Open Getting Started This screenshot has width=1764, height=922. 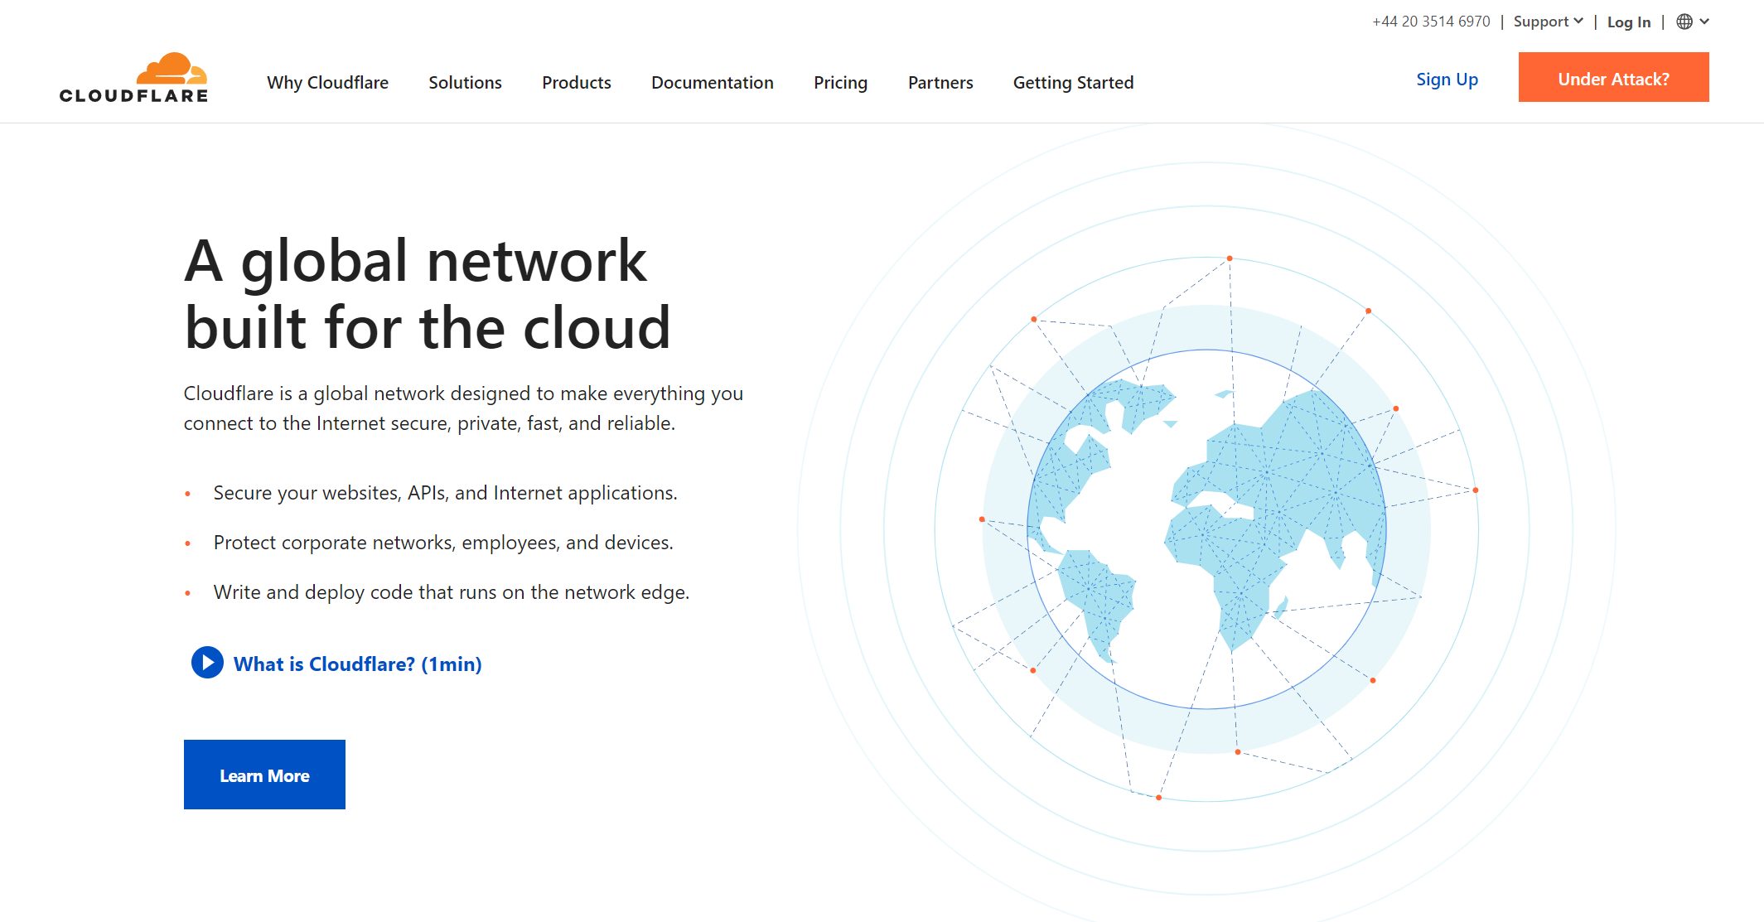pyautogui.click(x=1073, y=83)
